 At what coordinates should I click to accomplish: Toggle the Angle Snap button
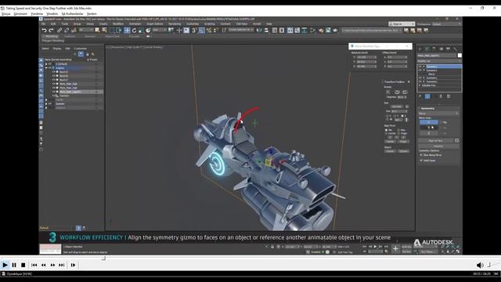201,31
